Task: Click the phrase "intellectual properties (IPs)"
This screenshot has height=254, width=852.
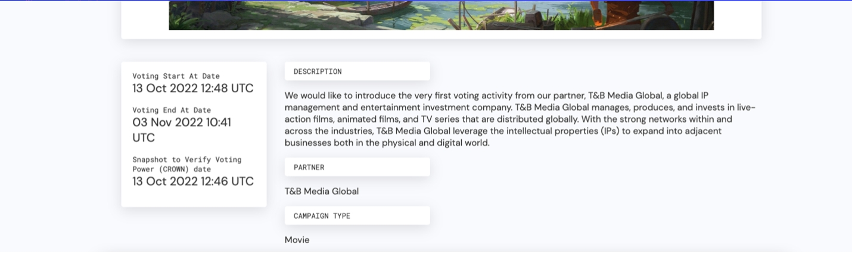Action: tap(556, 131)
